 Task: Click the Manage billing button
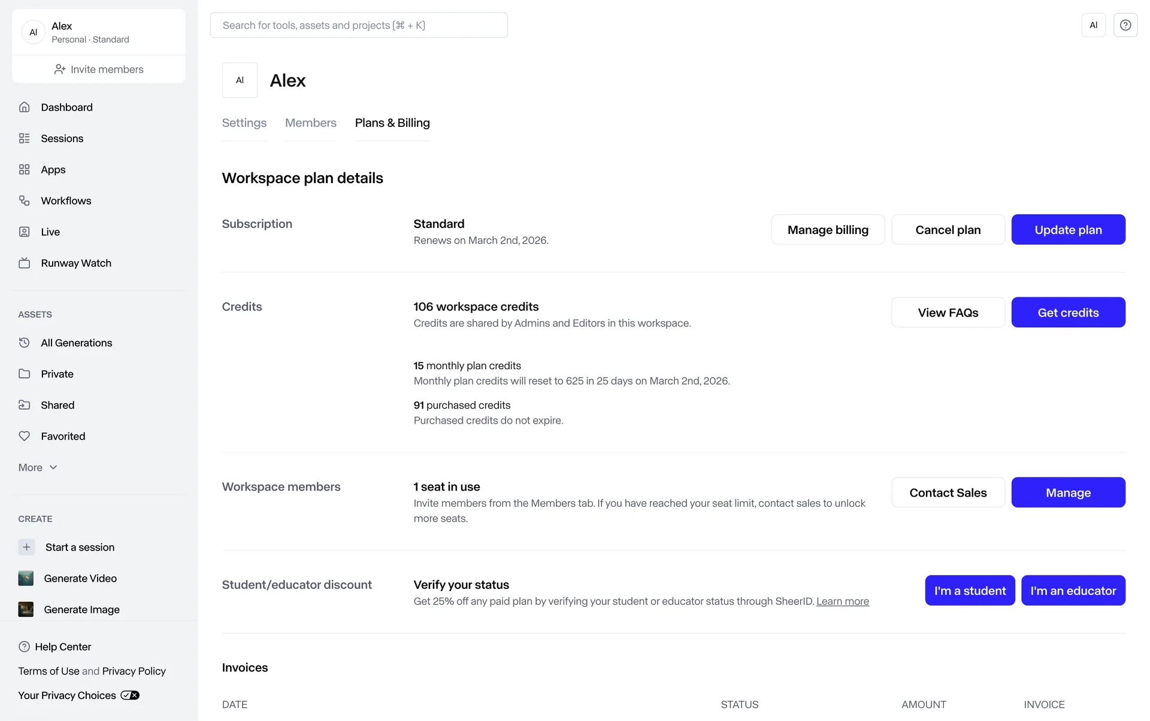[x=828, y=230]
